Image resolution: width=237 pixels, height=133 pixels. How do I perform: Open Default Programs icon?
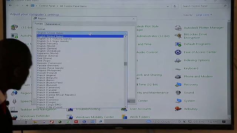click(x=178, y=44)
